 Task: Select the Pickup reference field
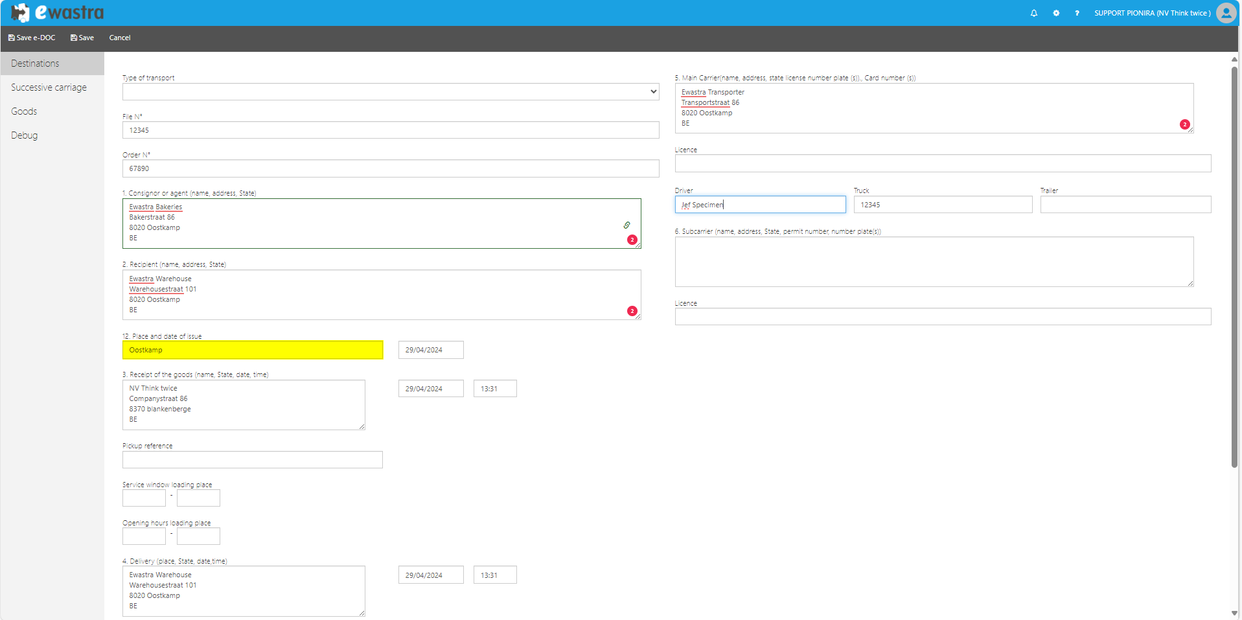click(x=253, y=460)
